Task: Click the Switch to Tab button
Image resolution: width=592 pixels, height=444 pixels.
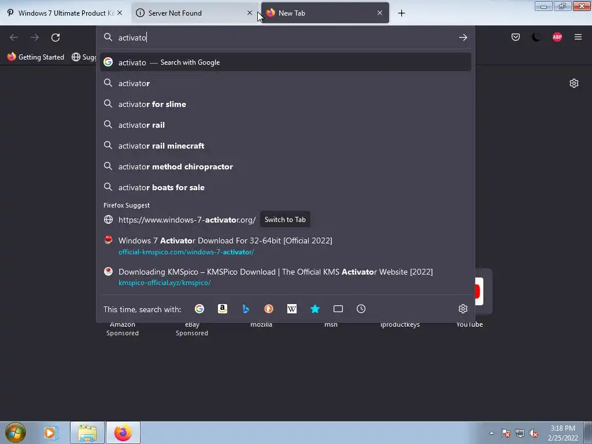Action: tap(285, 219)
